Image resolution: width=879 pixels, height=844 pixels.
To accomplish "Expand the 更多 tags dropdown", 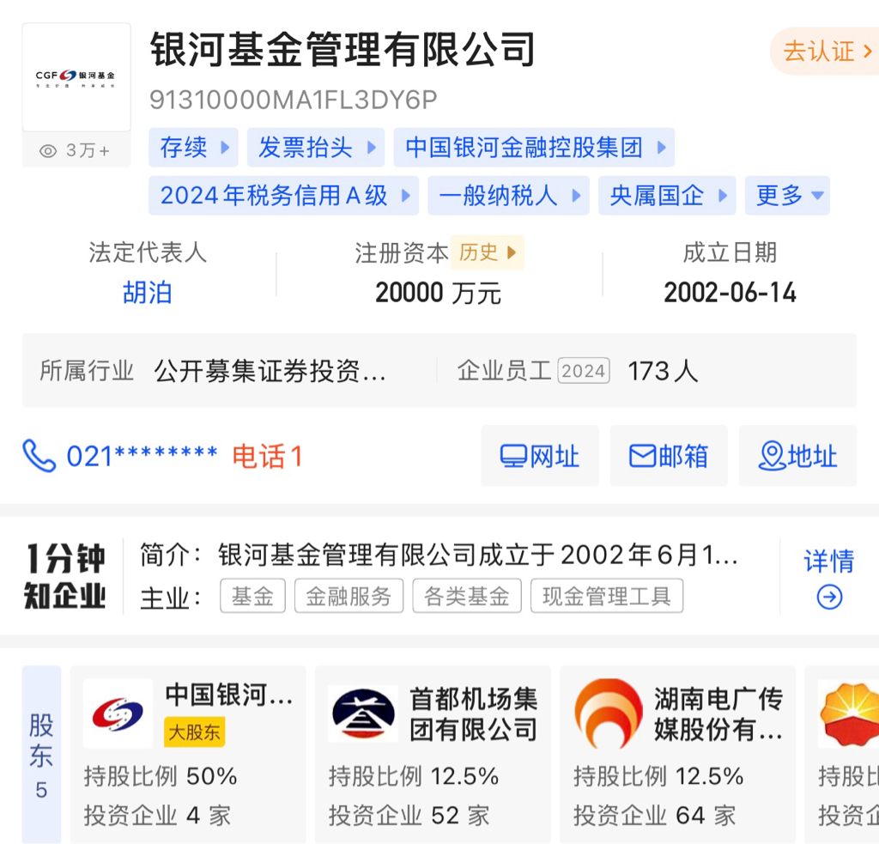I will coord(787,196).
